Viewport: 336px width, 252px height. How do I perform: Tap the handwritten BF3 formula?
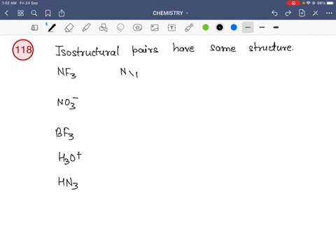point(64,134)
